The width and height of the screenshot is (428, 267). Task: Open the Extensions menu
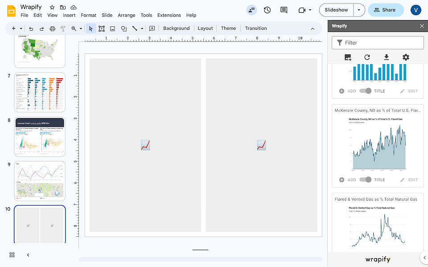[169, 15]
